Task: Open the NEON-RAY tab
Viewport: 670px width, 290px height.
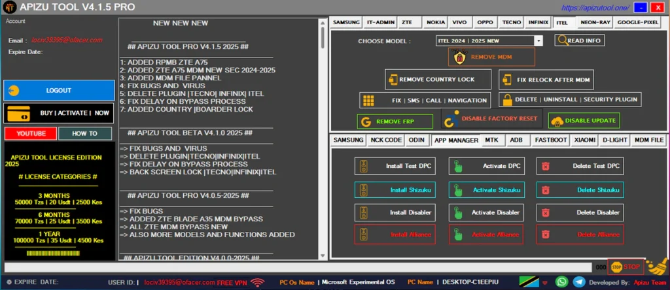Action: pyautogui.click(x=595, y=22)
